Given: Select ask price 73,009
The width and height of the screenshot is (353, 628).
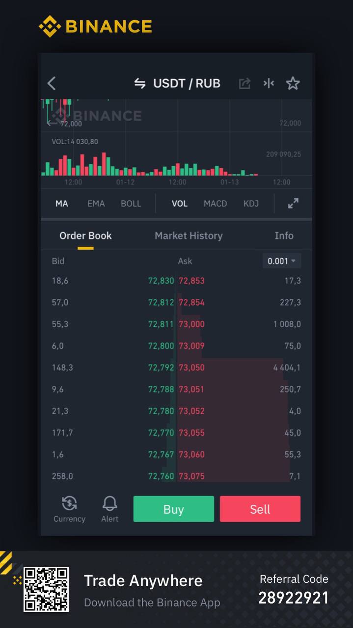Looking at the screenshot, I should click(191, 346).
